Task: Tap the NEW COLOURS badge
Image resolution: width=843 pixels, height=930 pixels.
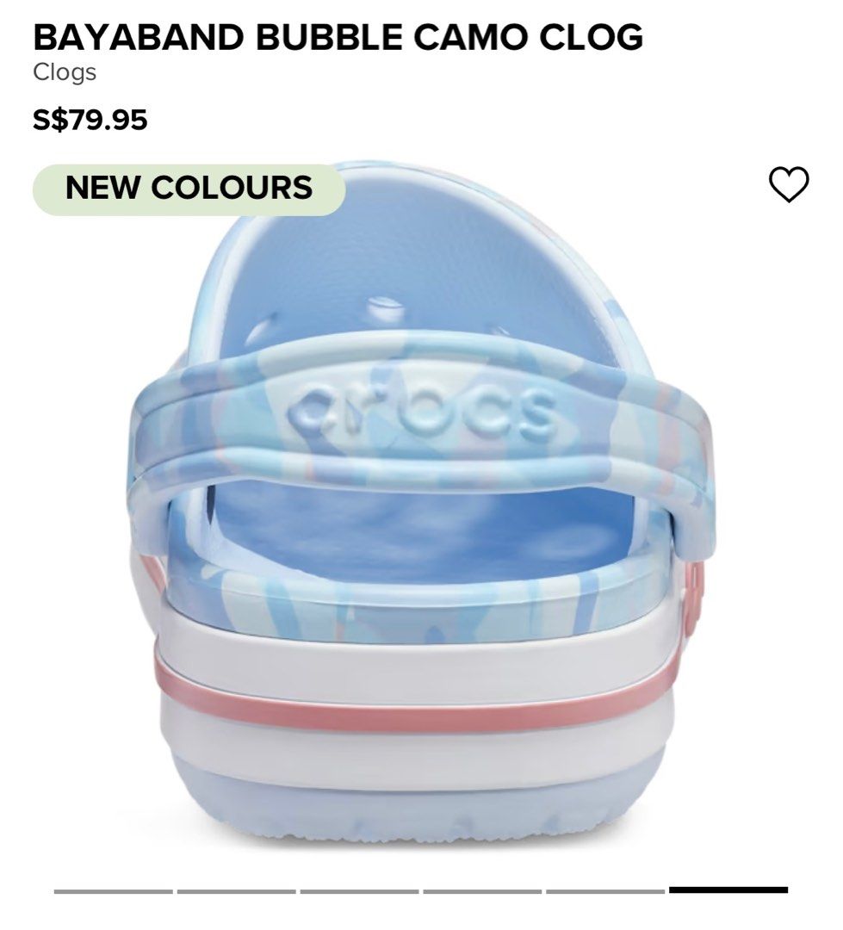Action: pos(189,189)
